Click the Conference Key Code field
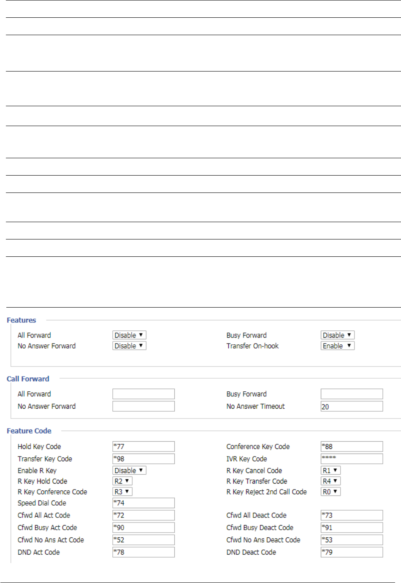The width and height of the screenshot is (401, 583). click(x=352, y=446)
